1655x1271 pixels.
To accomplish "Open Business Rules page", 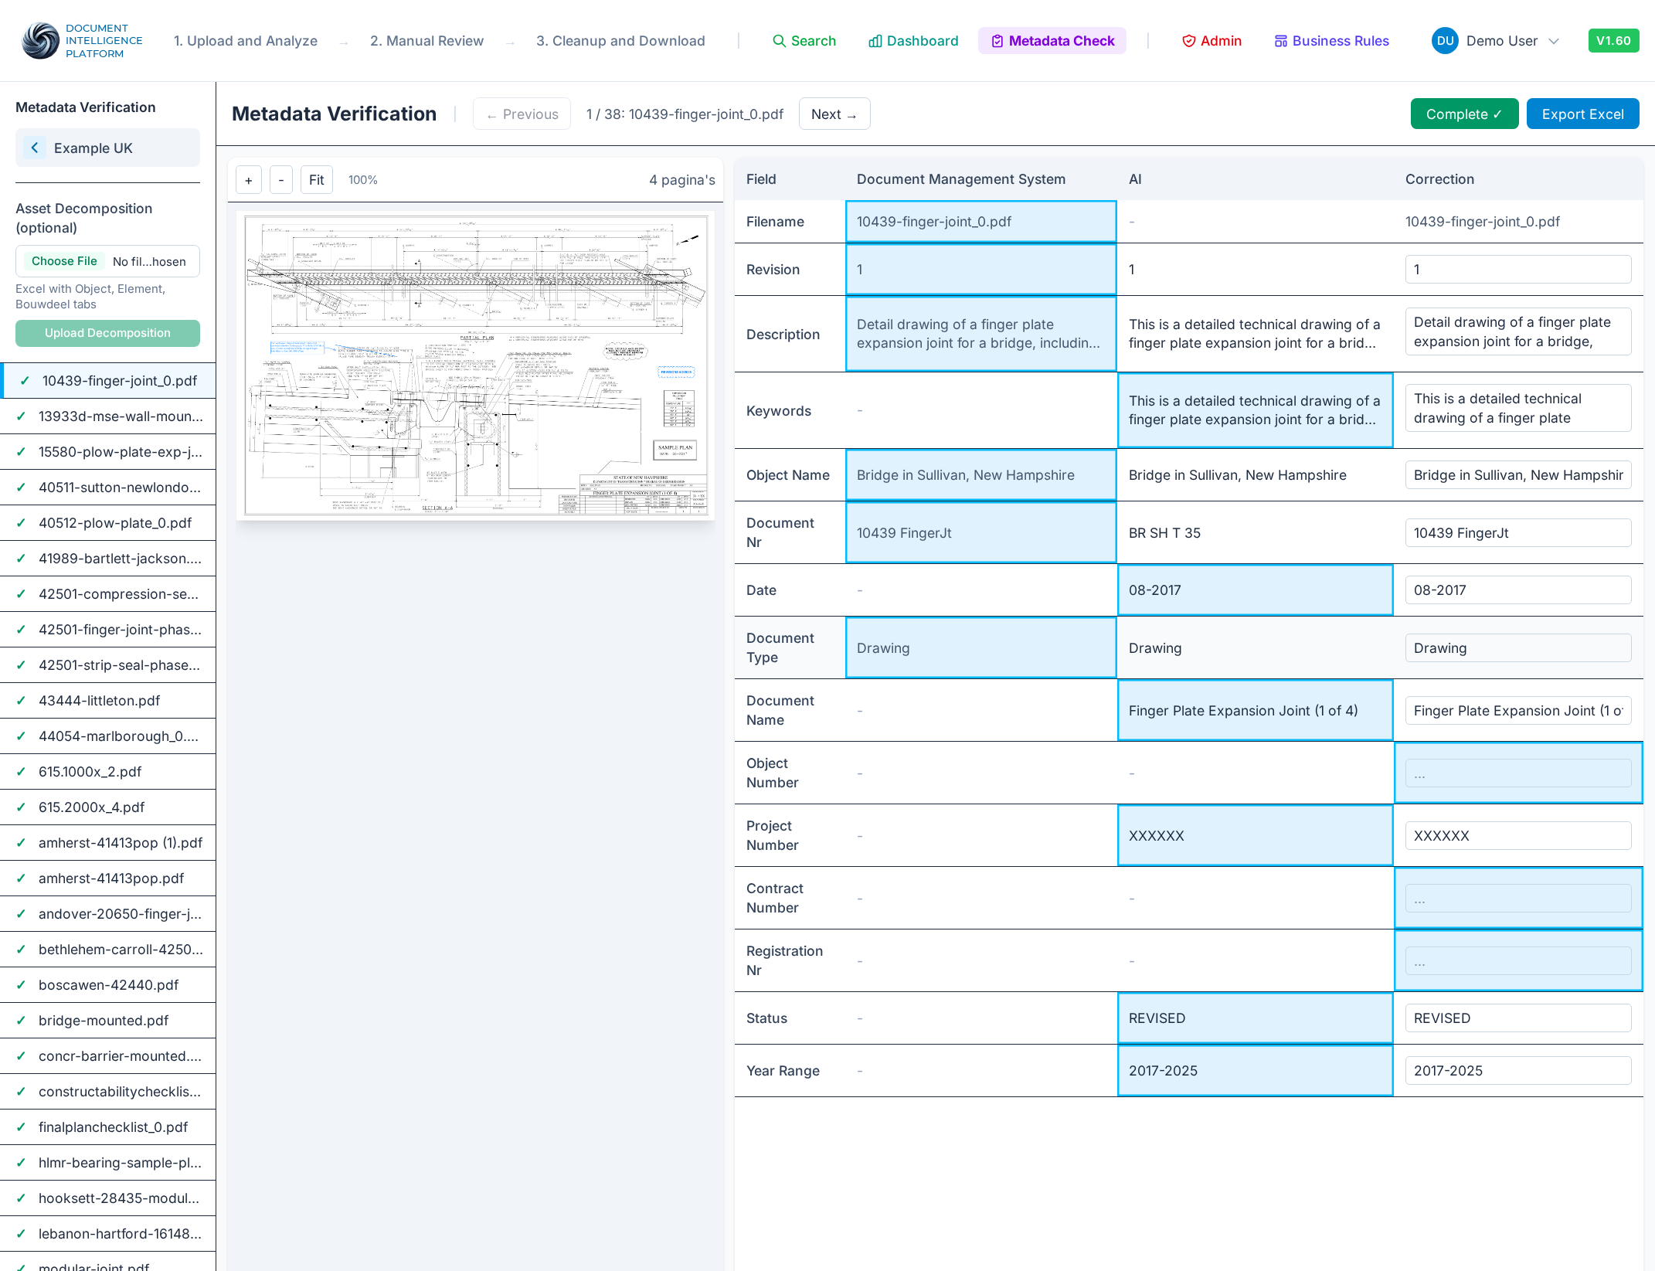I will pyautogui.click(x=1331, y=41).
